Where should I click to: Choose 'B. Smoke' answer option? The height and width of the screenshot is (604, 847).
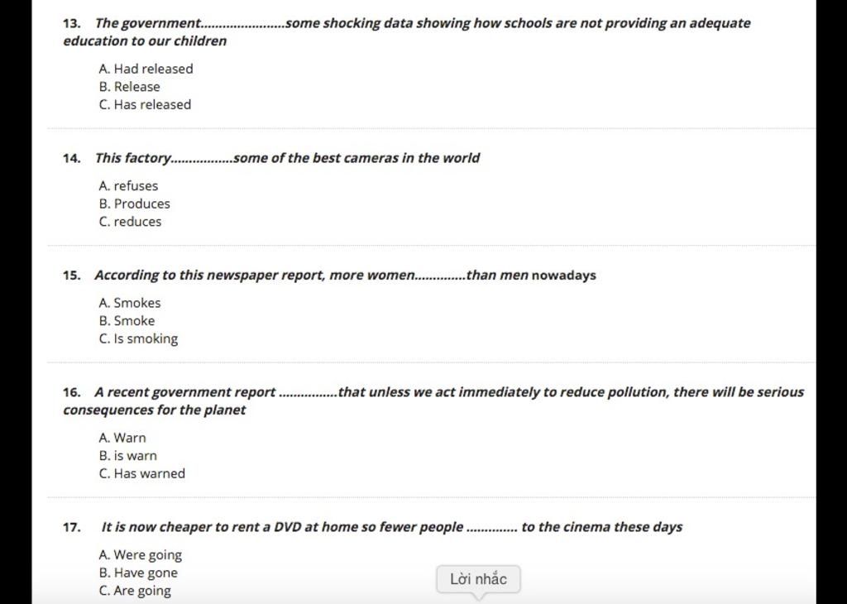coord(127,320)
